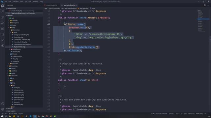Open the Terminal menu
This screenshot has width=211, height=118.
point(36,2)
